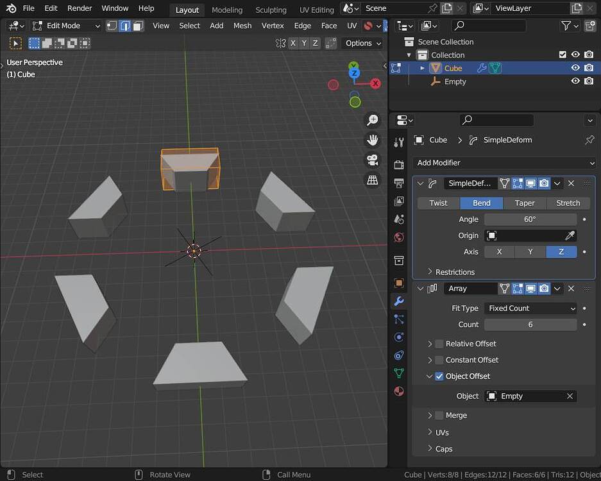This screenshot has height=481, width=601.
Task: Open Object Constraints properties tab icon
Action: click(x=398, y=355)
